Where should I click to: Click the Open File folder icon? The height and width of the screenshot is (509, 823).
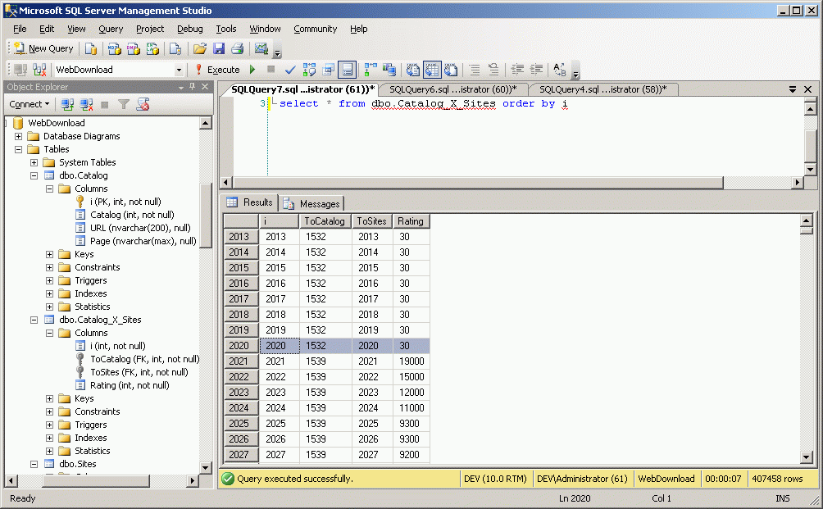(199, 49)
